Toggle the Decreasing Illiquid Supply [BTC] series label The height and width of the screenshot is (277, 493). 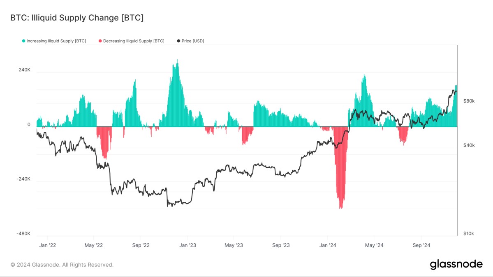click(x=134, y=41)
